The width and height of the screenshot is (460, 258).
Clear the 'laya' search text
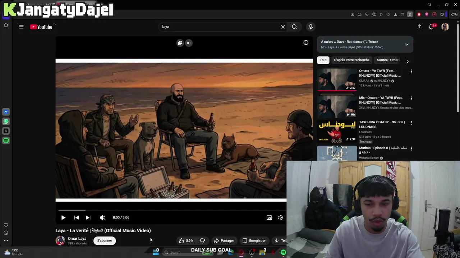pyautogui.click(x=283, y=27)
